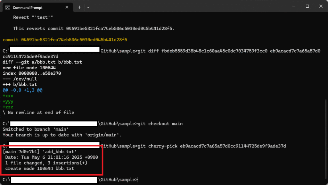Click the green '+xxx' line

tap(8, 96)
